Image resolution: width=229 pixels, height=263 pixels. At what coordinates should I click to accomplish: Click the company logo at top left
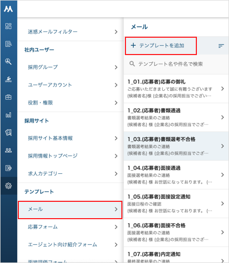(x=8, y=9)
